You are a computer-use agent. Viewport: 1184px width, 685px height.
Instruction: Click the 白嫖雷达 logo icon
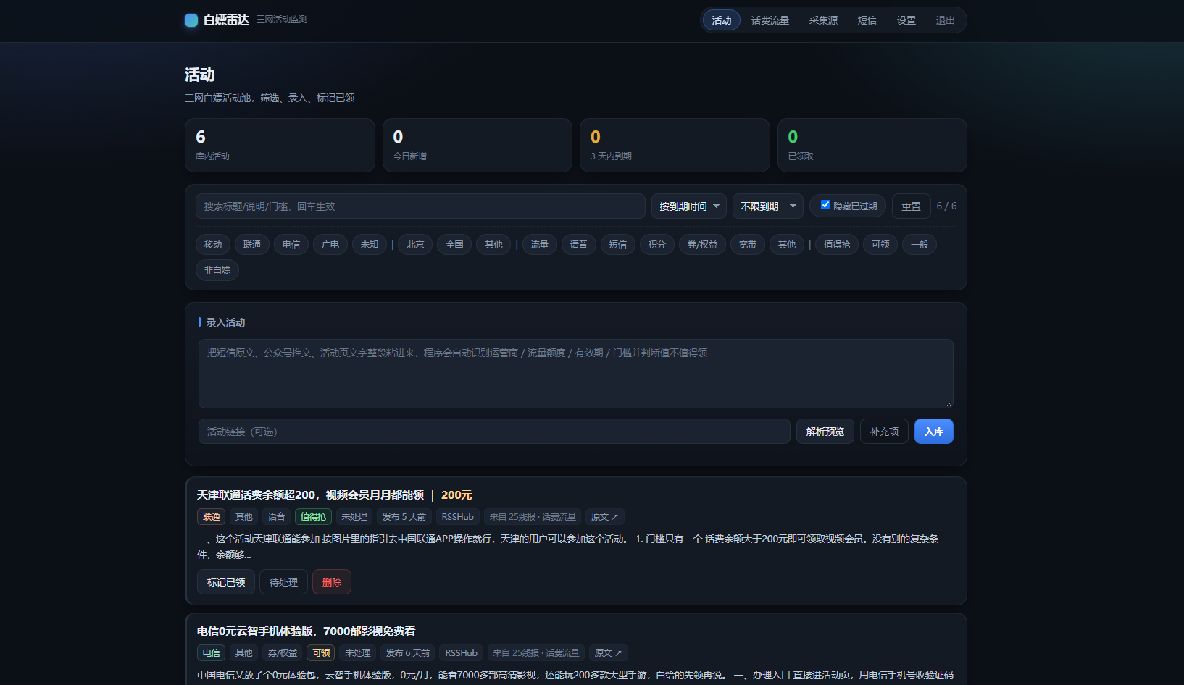pos(191,20)
